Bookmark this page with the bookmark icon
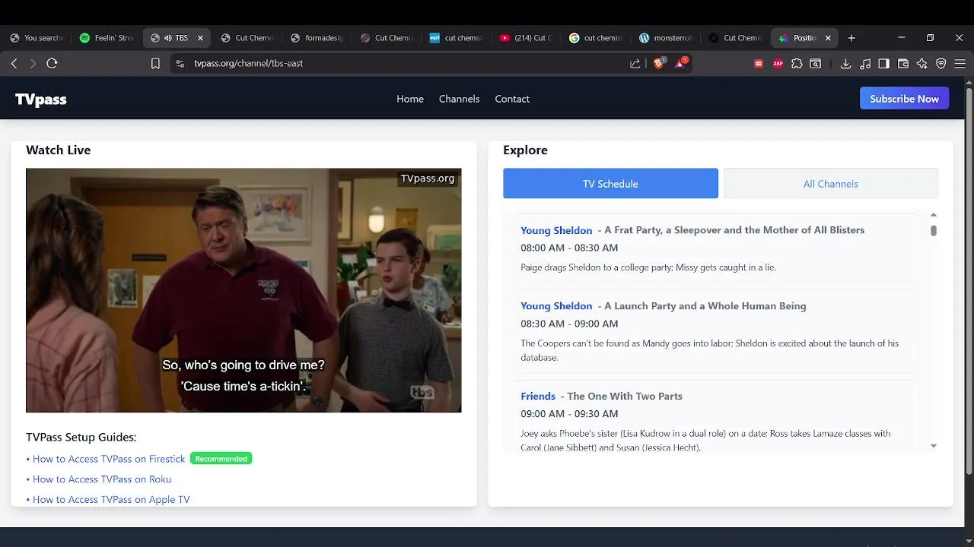The height and width of the screenshot is (547, 974). pos(155,64)
